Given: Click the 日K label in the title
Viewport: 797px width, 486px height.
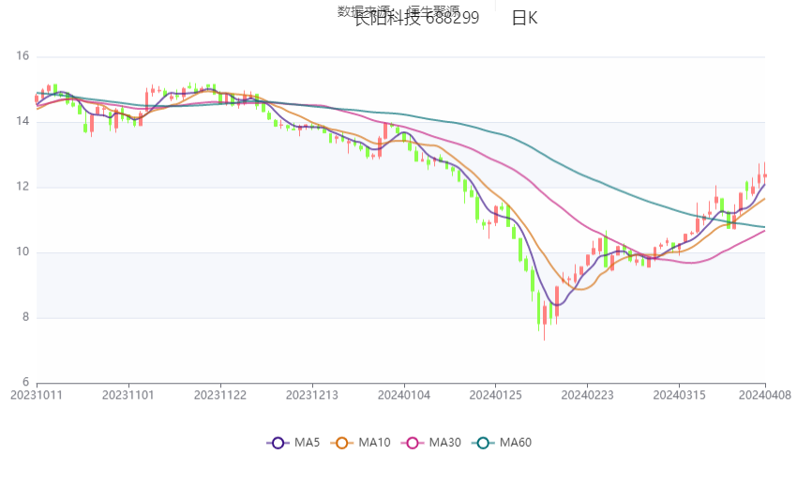Looking at the screenshot, I should tap(525, 19).
